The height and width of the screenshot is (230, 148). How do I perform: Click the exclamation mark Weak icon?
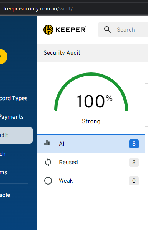point(48,181)
